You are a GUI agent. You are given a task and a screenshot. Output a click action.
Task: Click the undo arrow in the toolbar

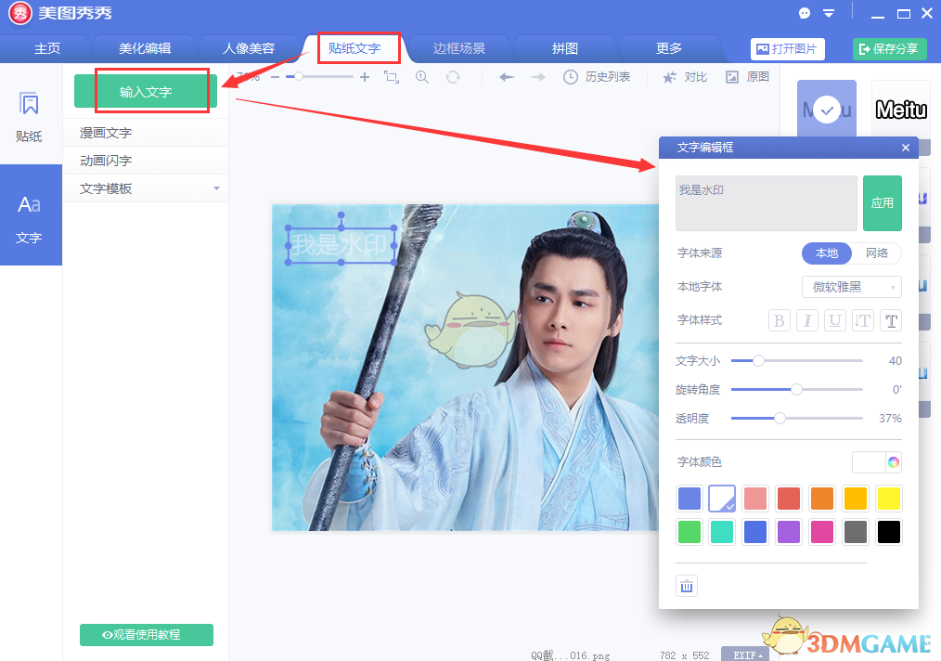[x=507, y=77]
